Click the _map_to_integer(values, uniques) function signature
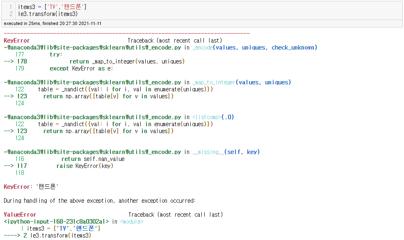Screen dimensions: 404x240 (242, 82)
